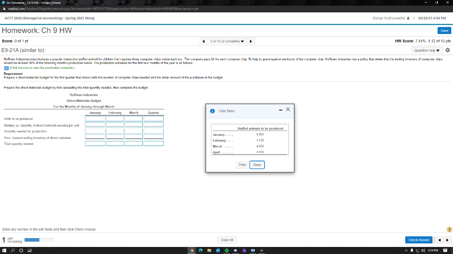This screenshot has height=254, width=453.
Task: Open Task View on the taskbar
Action: point(30,250)
